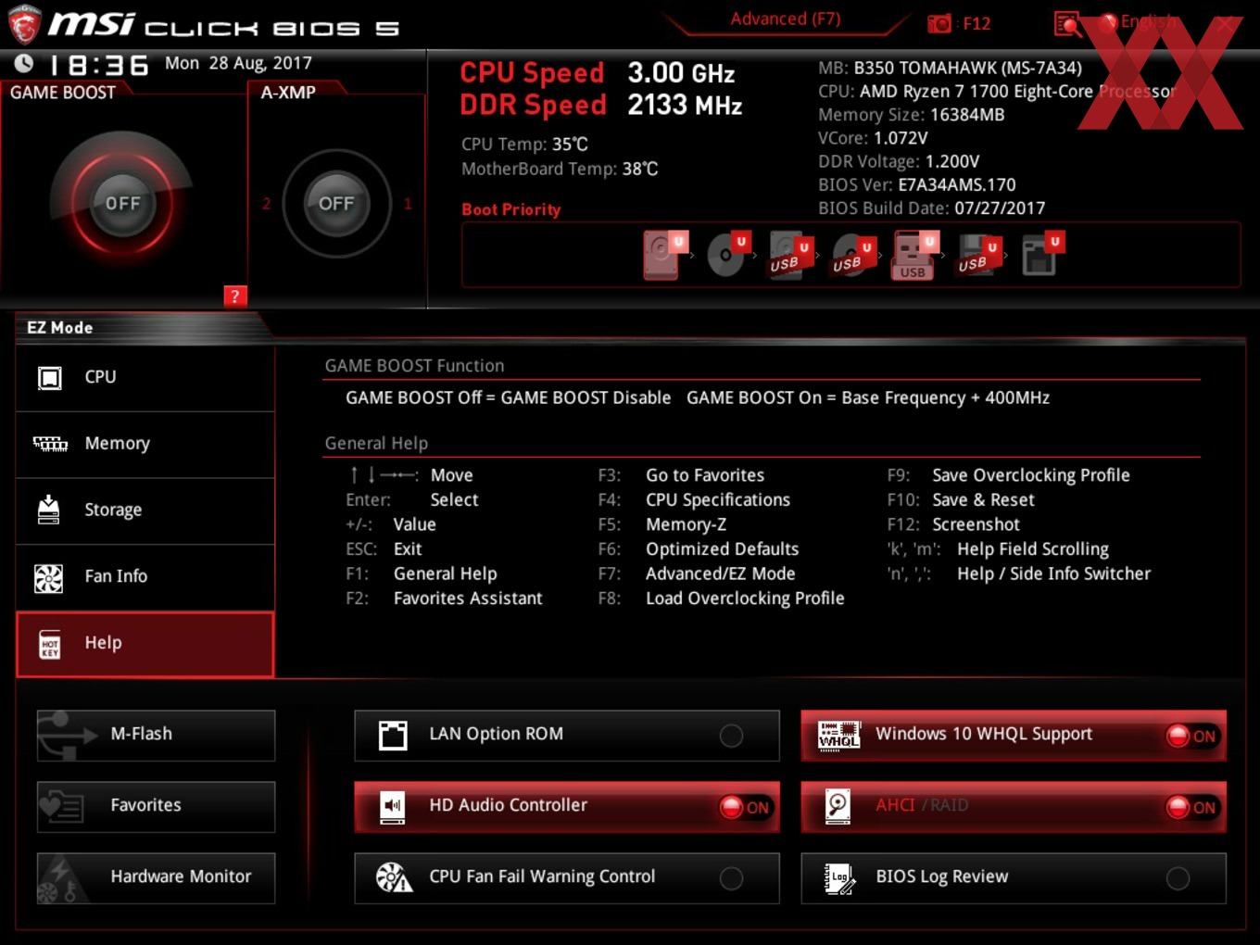The image size is (1260, 945).
Task: Click the F8: Load Overclocking Profile entry
Action: pos(721,598)
